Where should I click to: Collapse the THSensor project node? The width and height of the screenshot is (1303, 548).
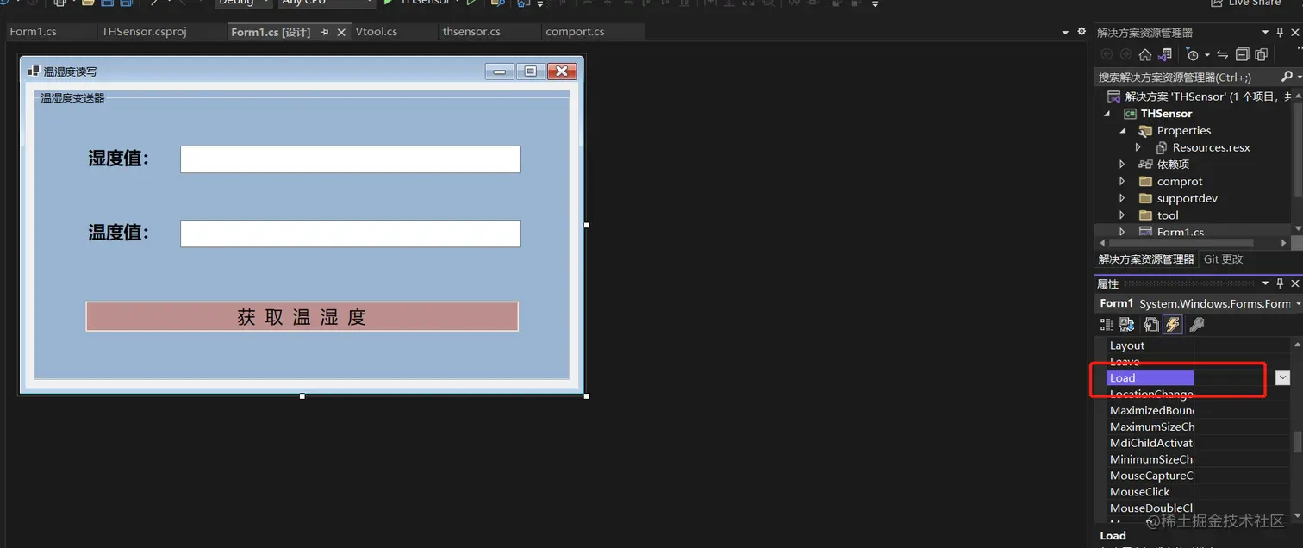1107,114
